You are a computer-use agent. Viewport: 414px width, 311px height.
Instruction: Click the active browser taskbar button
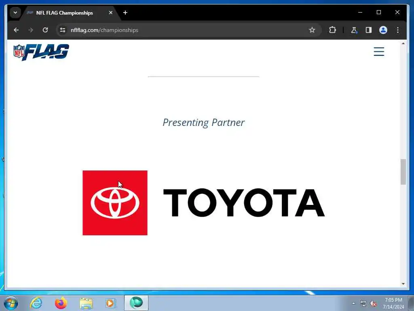(x=136, y=303)
